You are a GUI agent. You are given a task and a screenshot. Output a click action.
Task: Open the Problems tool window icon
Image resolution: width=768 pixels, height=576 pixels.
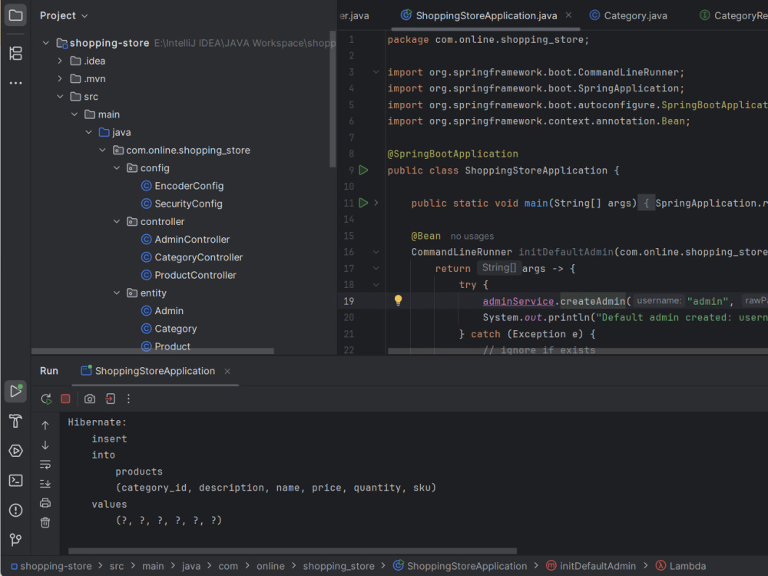click(15, 511)
